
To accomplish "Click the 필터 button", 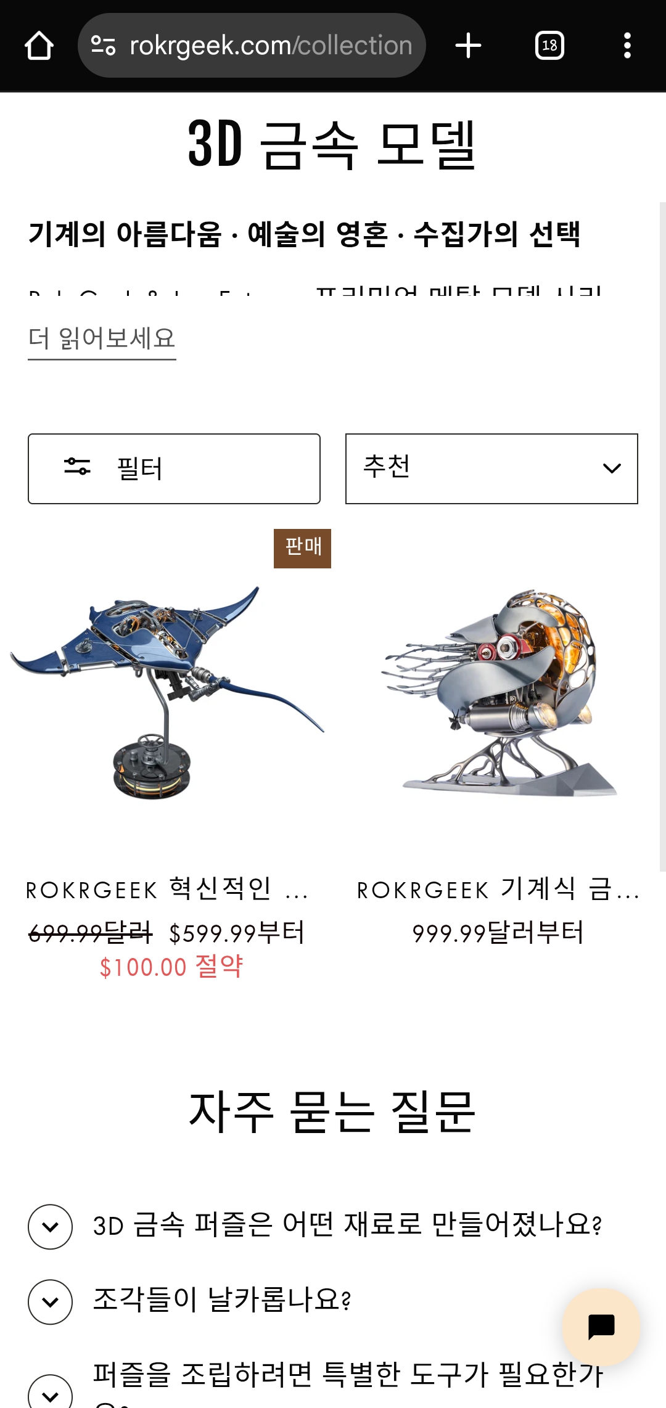I will [174, 469].
